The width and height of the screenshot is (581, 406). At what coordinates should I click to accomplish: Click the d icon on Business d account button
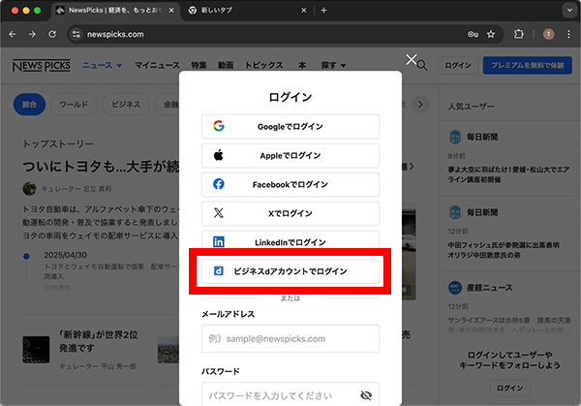coord(219,271)
